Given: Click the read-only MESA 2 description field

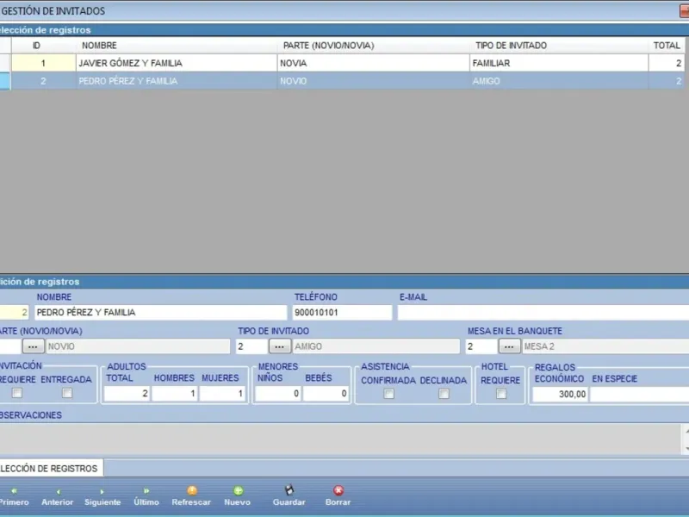Looking at the screenshot, I should tap(605, 346).
